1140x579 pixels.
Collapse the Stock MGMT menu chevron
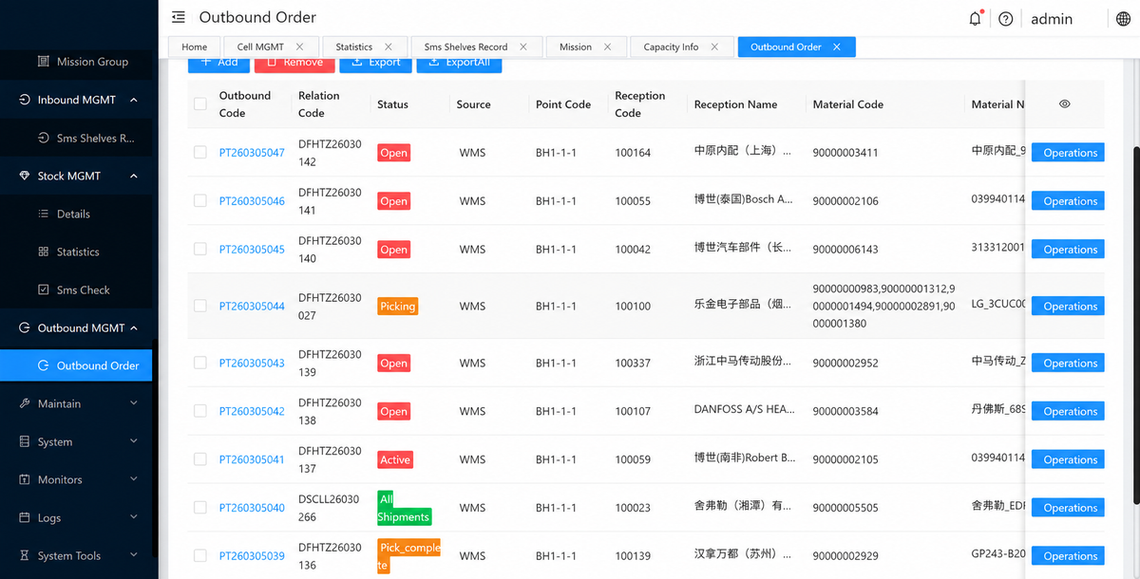[x=133, y=176]
